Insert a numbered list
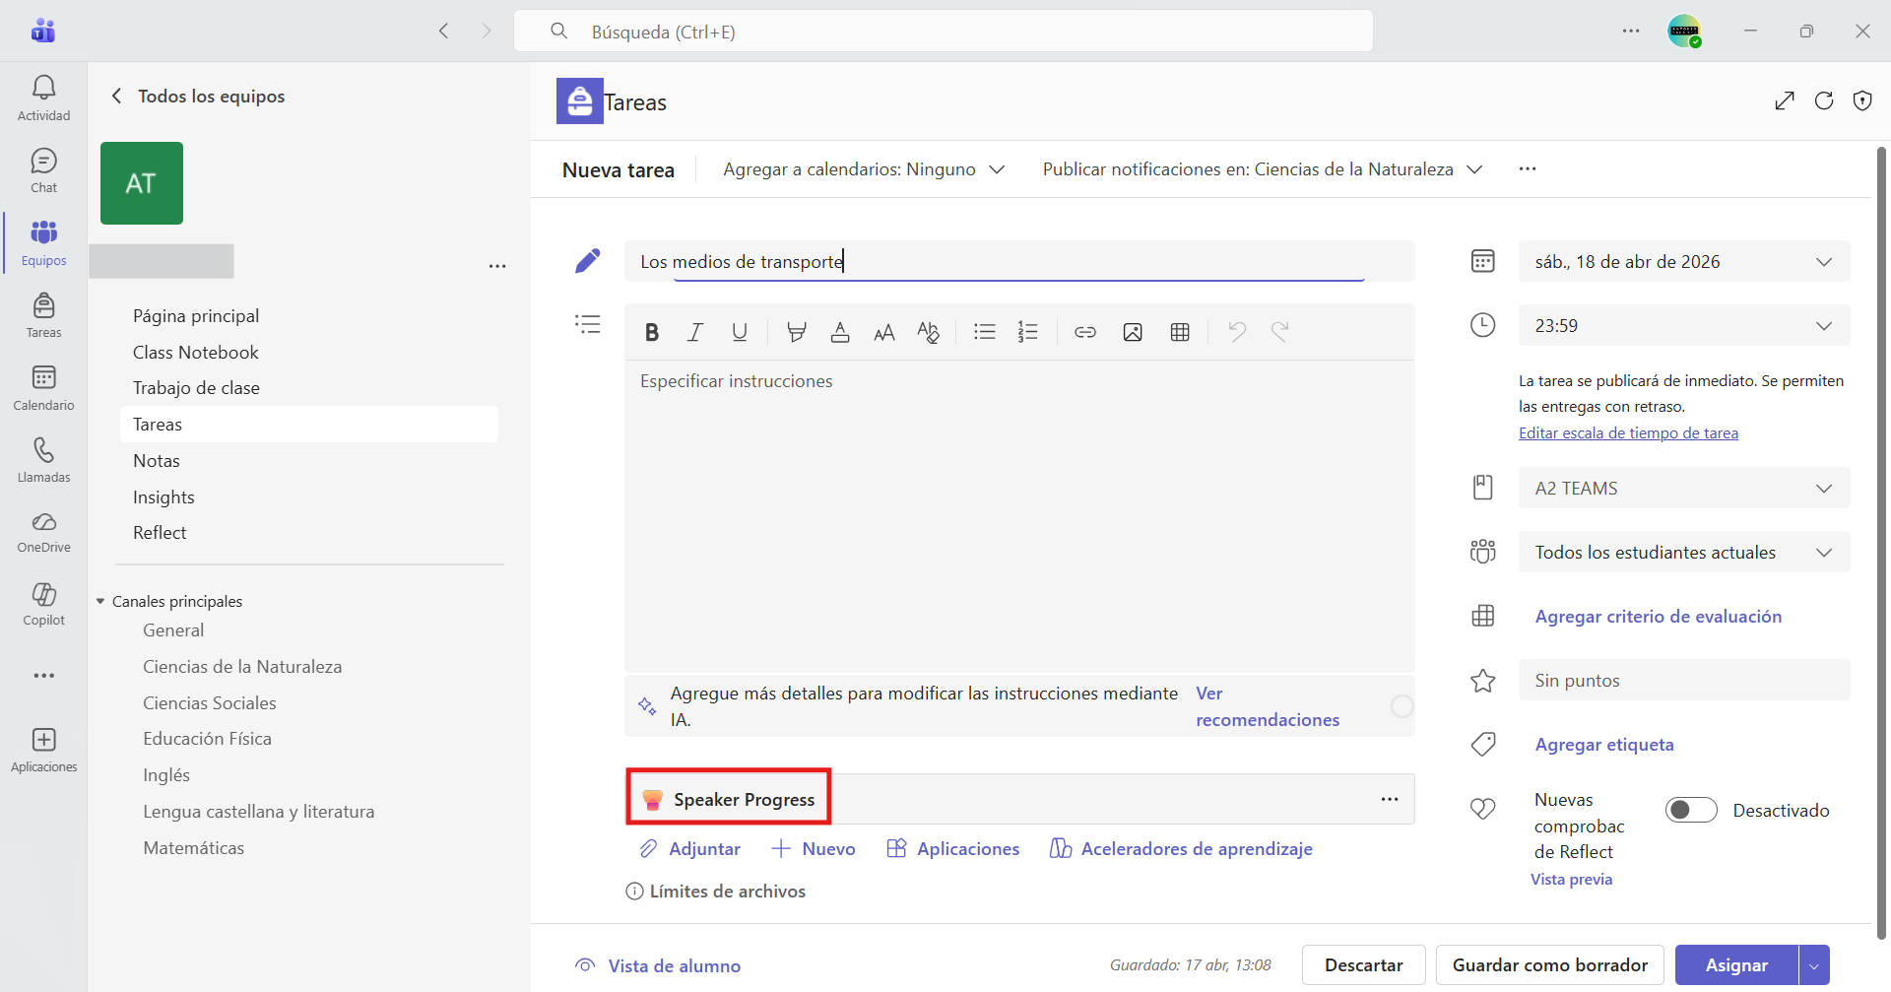 [1028, 332]
